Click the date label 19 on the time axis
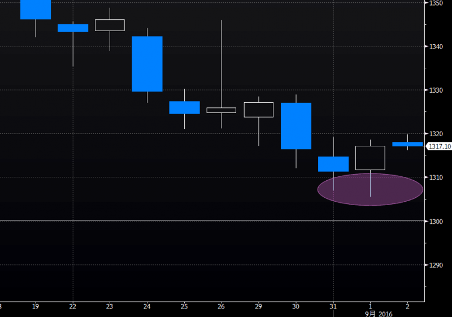452x317 pixels. tap(36, 306)
